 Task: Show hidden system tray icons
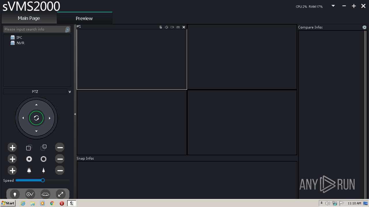click(x=321, y=203)
